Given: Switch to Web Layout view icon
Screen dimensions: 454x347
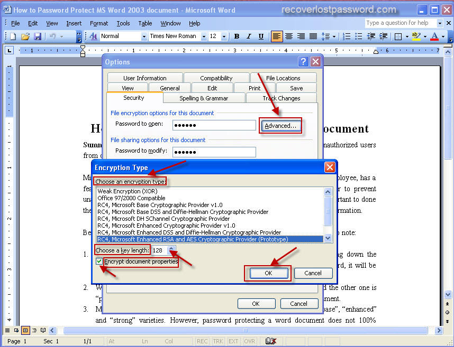Looking at the screenshot, I should point(16,330).
